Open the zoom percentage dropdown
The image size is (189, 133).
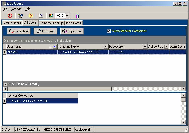coord(67,16)
